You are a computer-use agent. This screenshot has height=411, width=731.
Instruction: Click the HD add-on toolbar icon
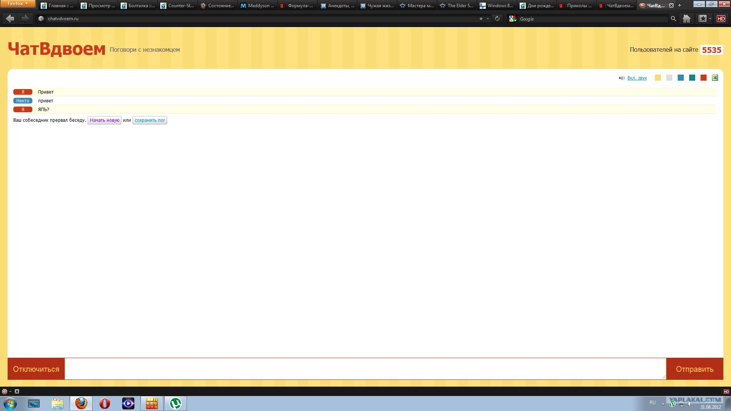(721, 19)
